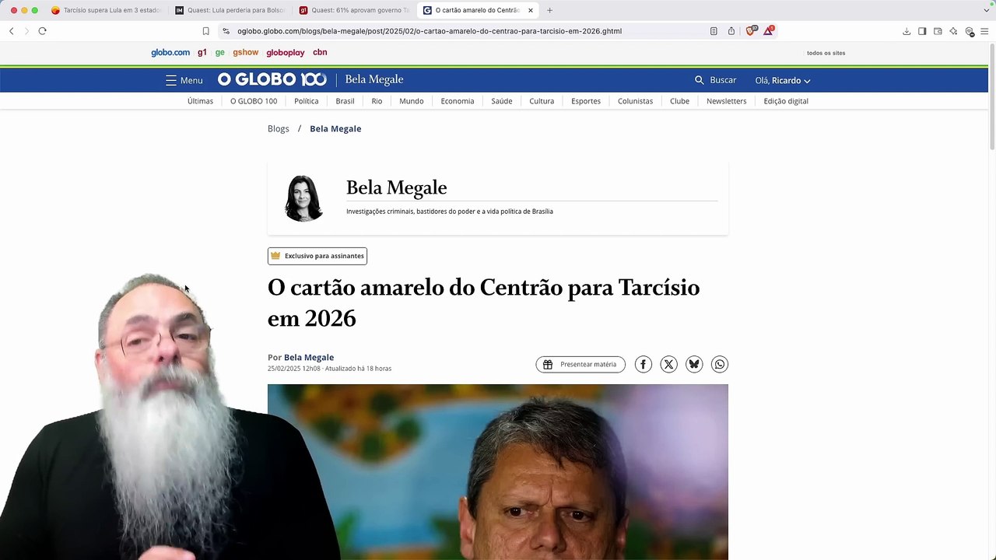The height and width of the screenshot is (560, 996).
Task: Expand tab search chevron
Action: coord(987,10)
